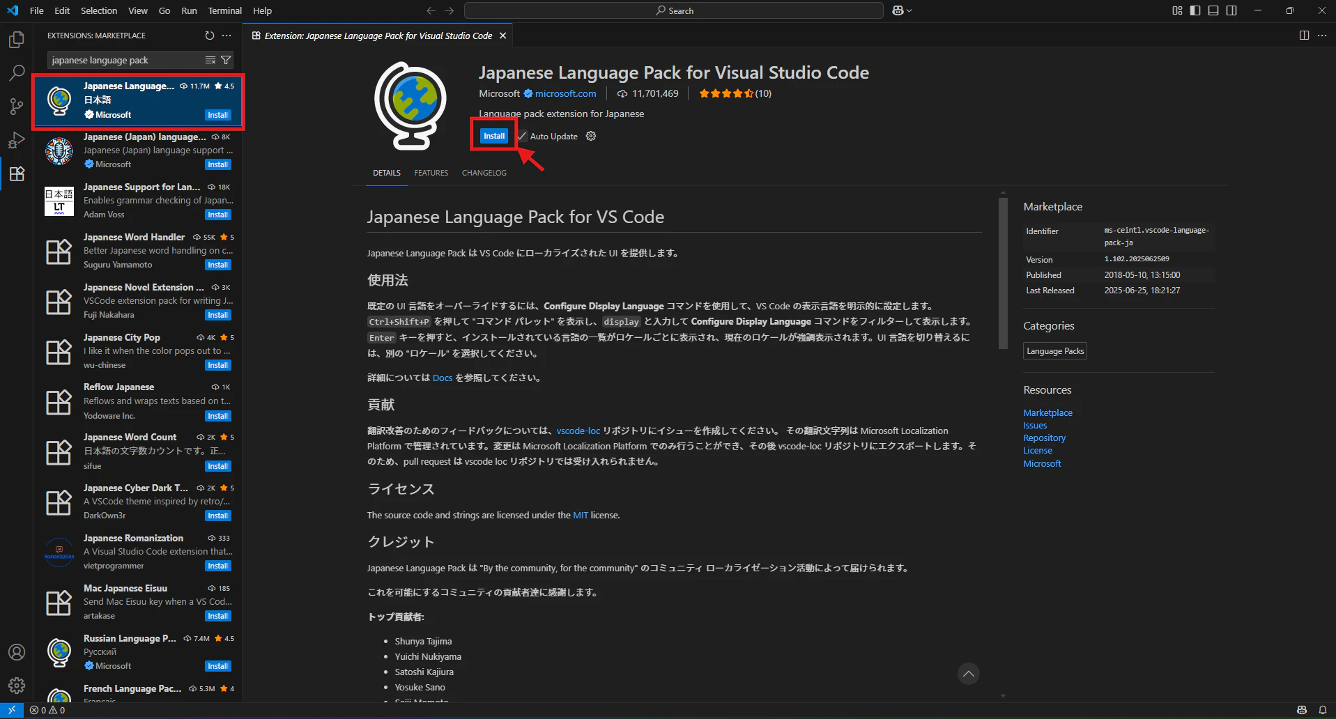
Task: Open the Docs link in usage section
Action: 443,378
